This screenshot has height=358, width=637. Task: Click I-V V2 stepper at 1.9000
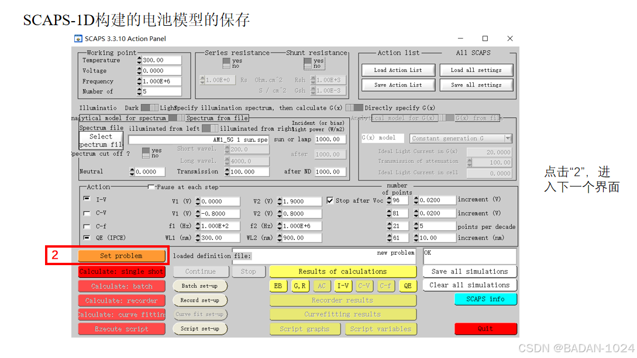click(280, 201)
